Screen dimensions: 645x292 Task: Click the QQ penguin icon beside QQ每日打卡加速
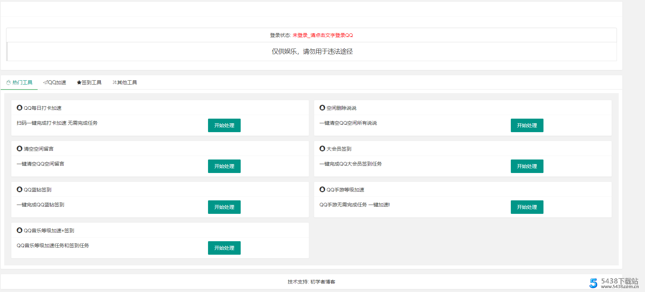click(x=20, y=108)
